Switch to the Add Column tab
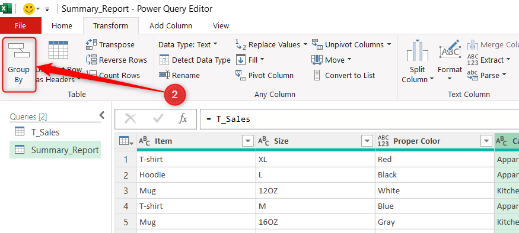Viewport: 519px width, 233px height. (171, 26)
